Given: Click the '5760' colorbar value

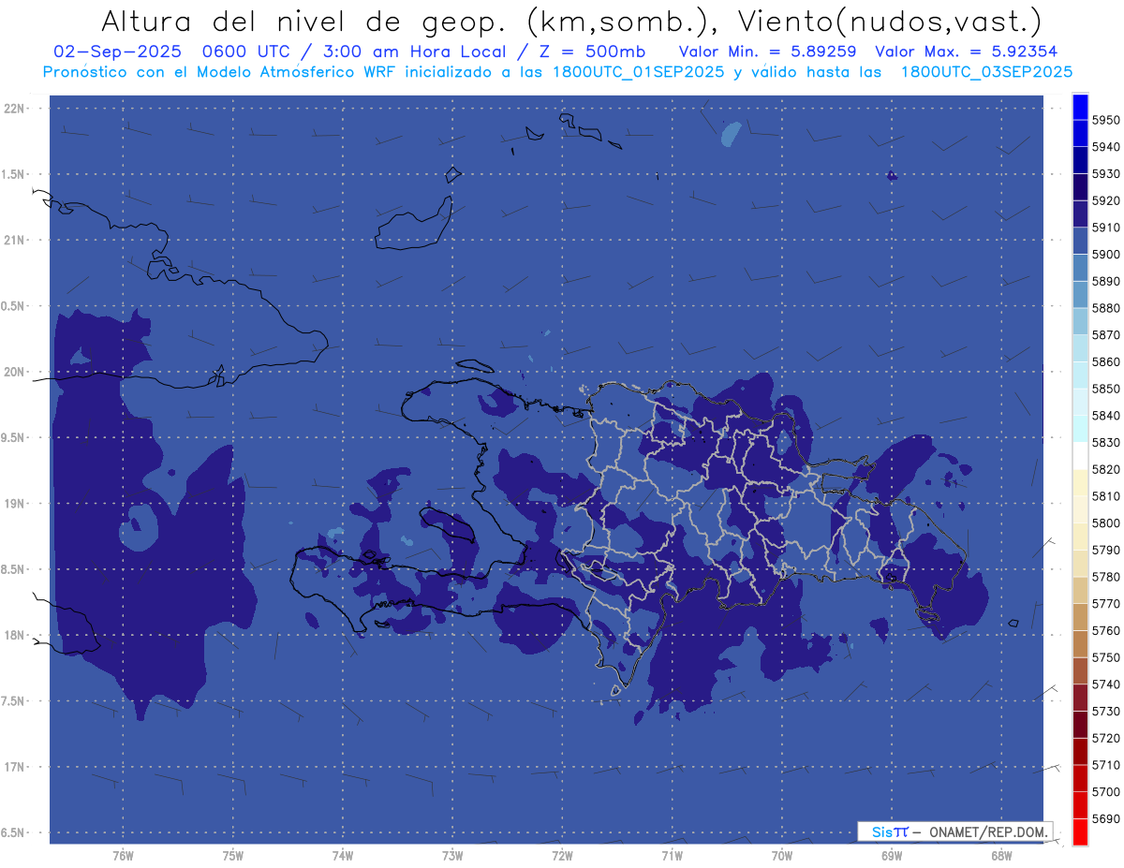Looking at the screenshot, I should coord(1105,630).
